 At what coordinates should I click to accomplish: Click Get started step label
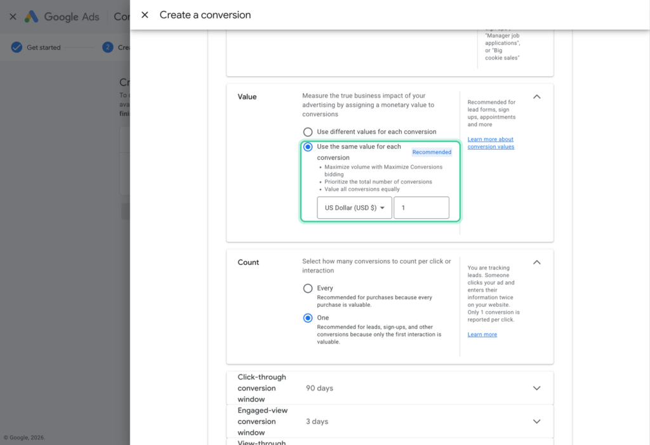click(x=44, y=47)
